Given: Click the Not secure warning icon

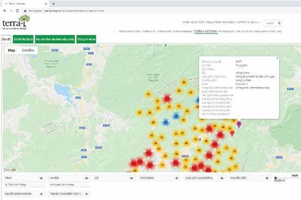Looking at the screenshot, I should click(25, 11).
